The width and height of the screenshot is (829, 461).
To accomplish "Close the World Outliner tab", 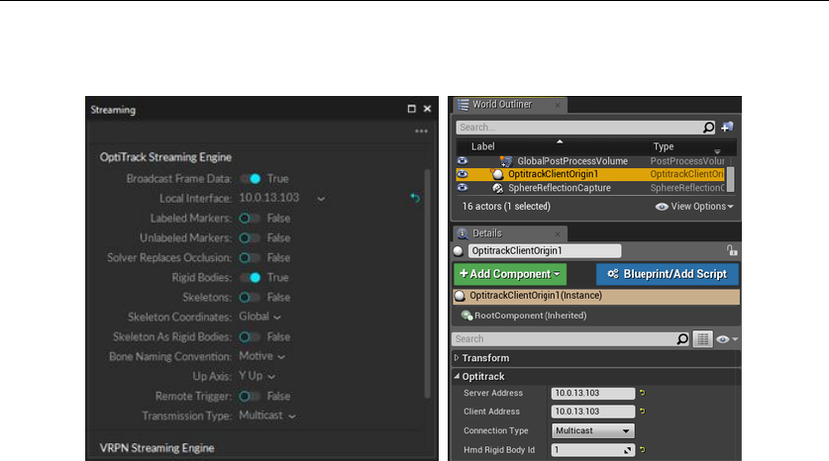I will 558,105.
